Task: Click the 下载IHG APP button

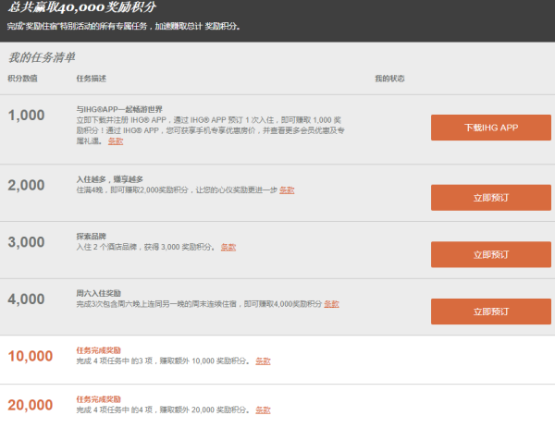Action: click(491, 128)
